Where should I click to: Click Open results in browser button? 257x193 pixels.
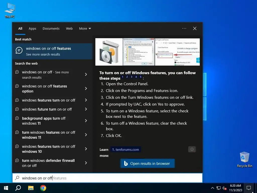[x=148, y=163]
